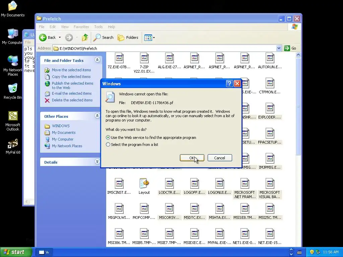Select the IMSCINST.E... file icon
This screenshot has height=257, width=343.
119,184
